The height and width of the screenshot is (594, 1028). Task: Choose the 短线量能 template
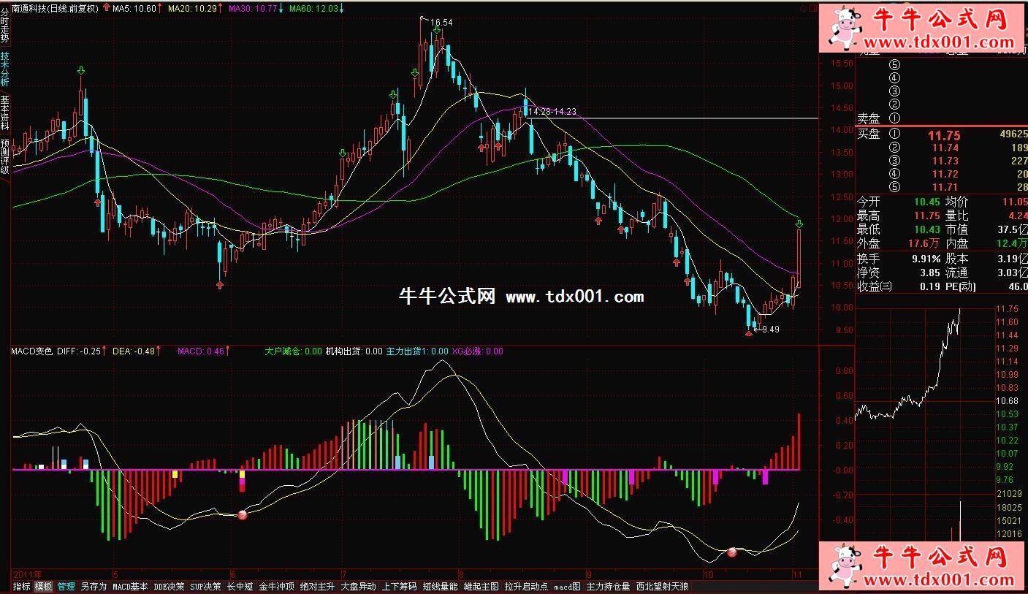(441, 586)
